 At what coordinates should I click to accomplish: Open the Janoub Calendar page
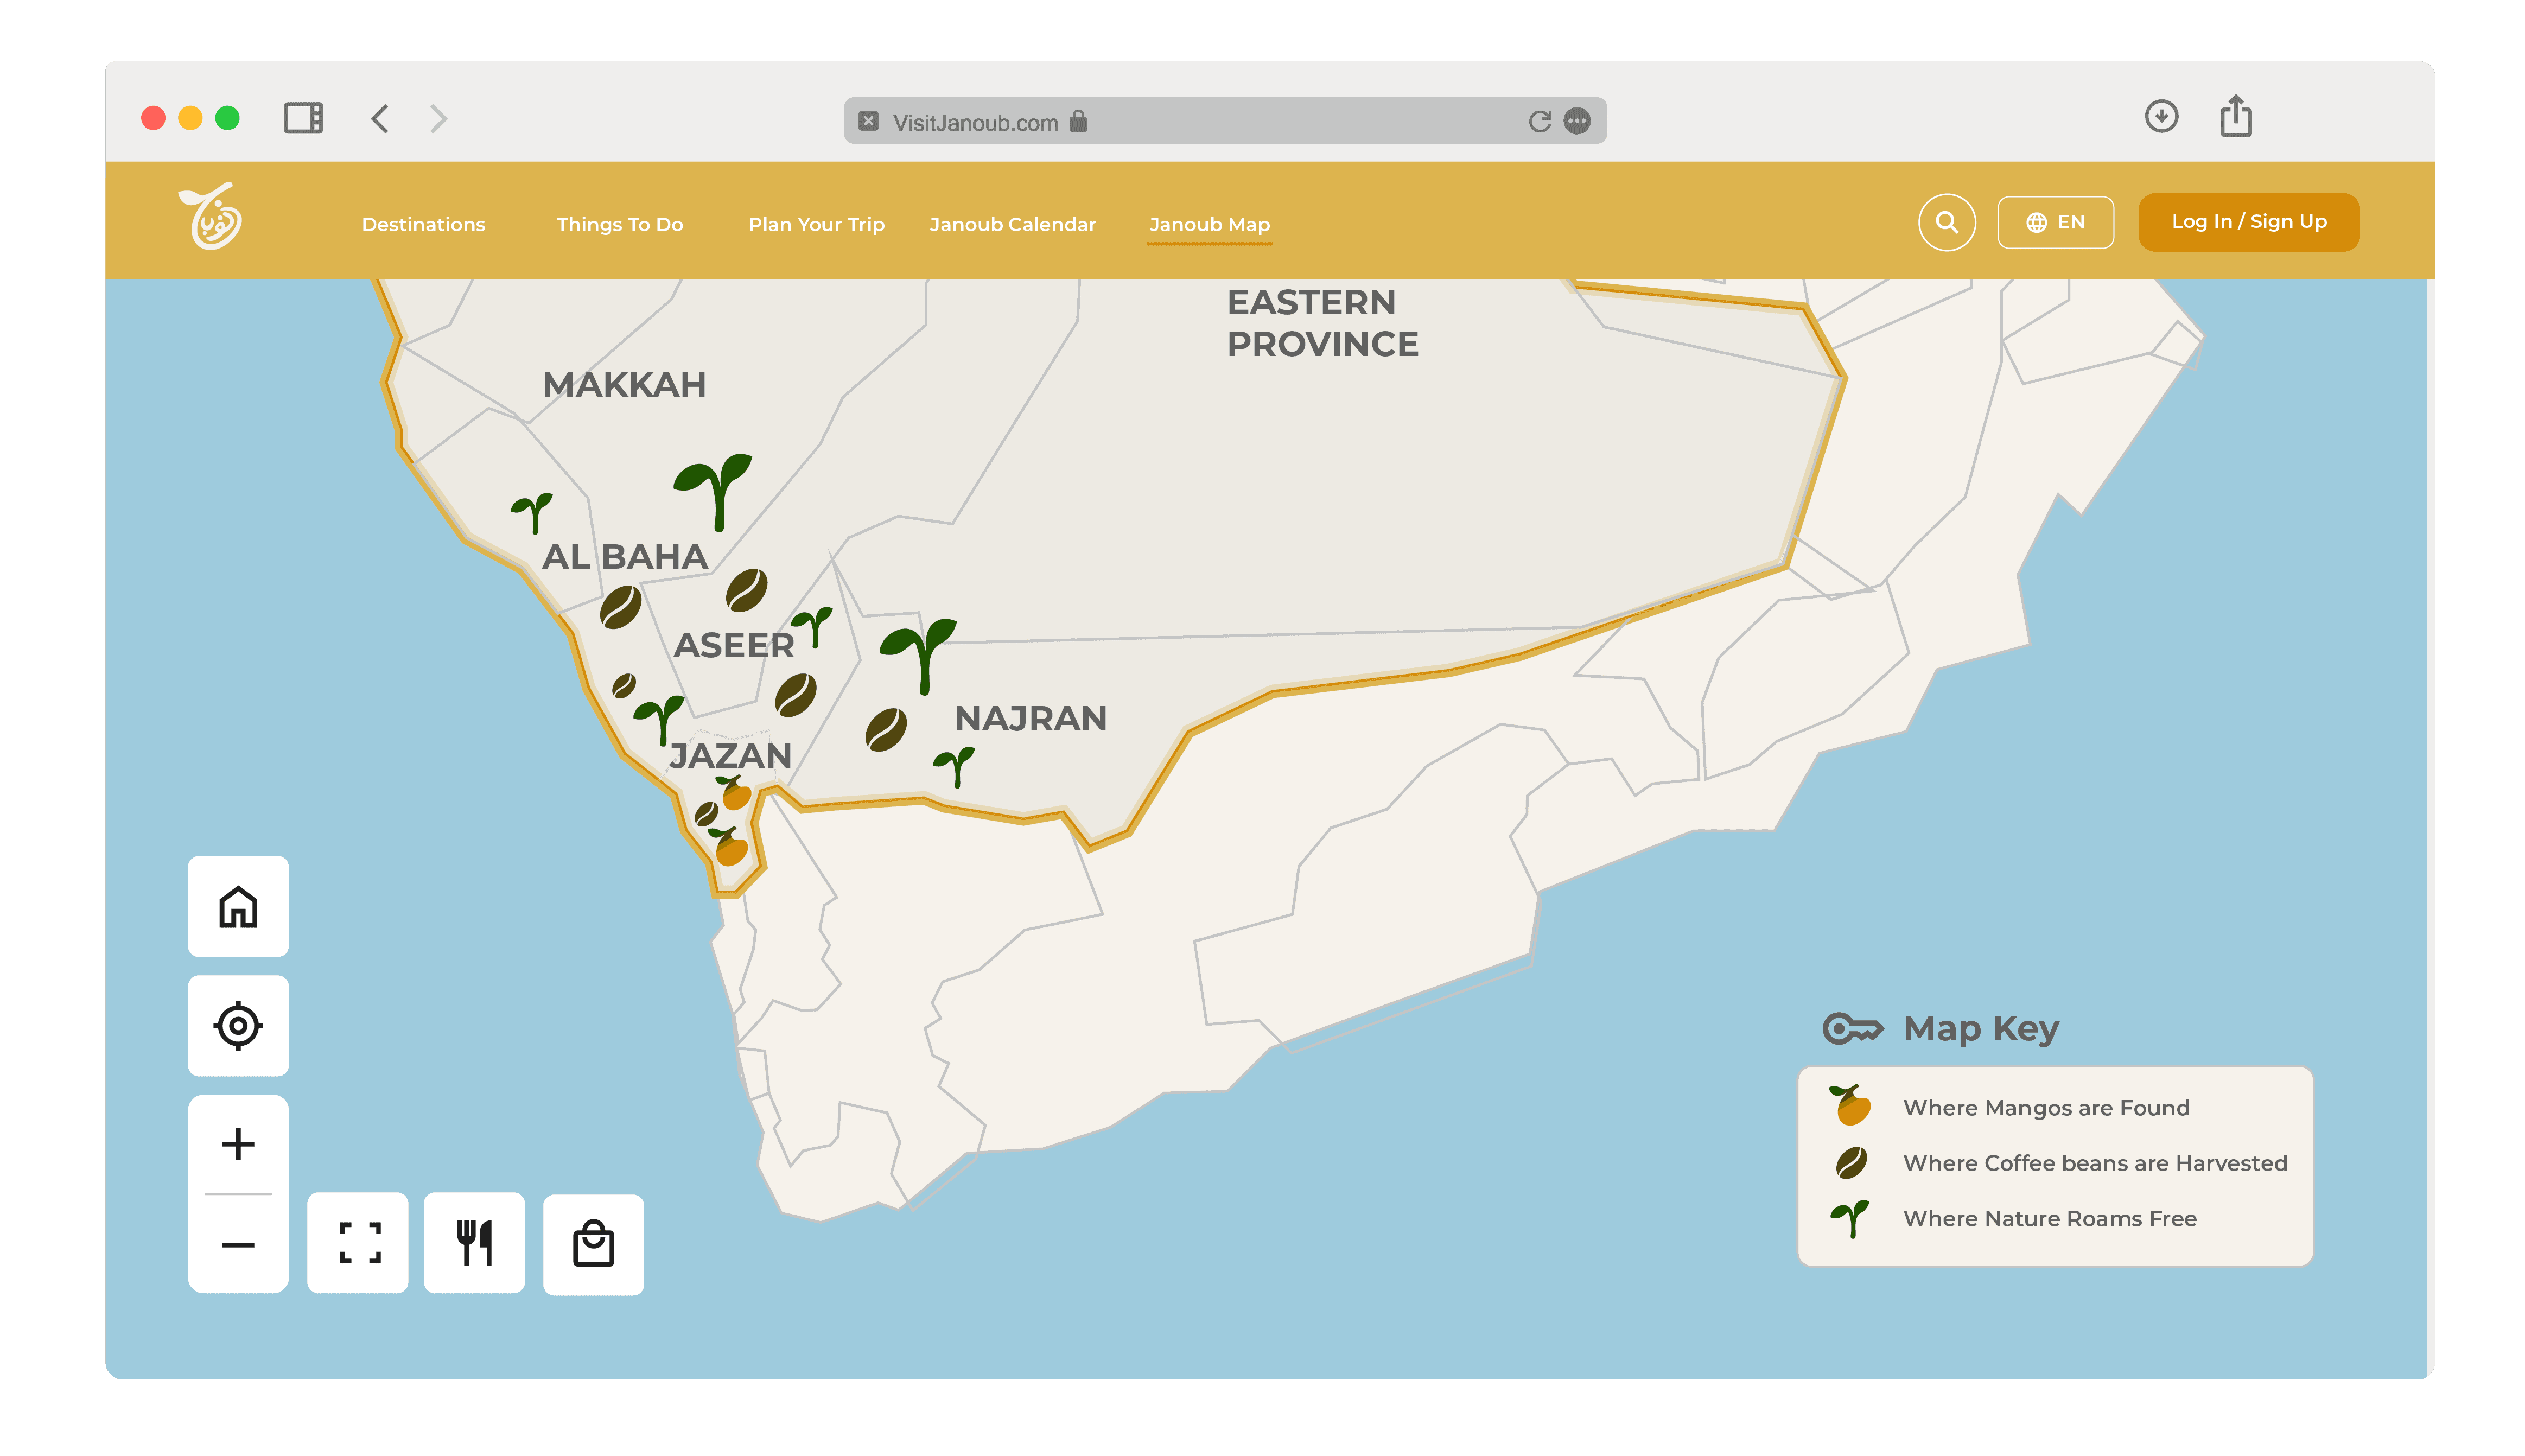1013,224
